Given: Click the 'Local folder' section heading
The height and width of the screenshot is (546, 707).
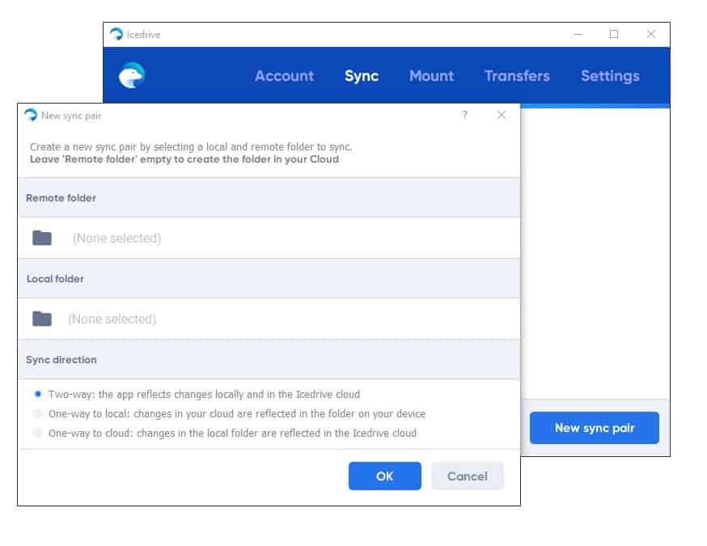Looking at the screenshot, I should (55, 278).
